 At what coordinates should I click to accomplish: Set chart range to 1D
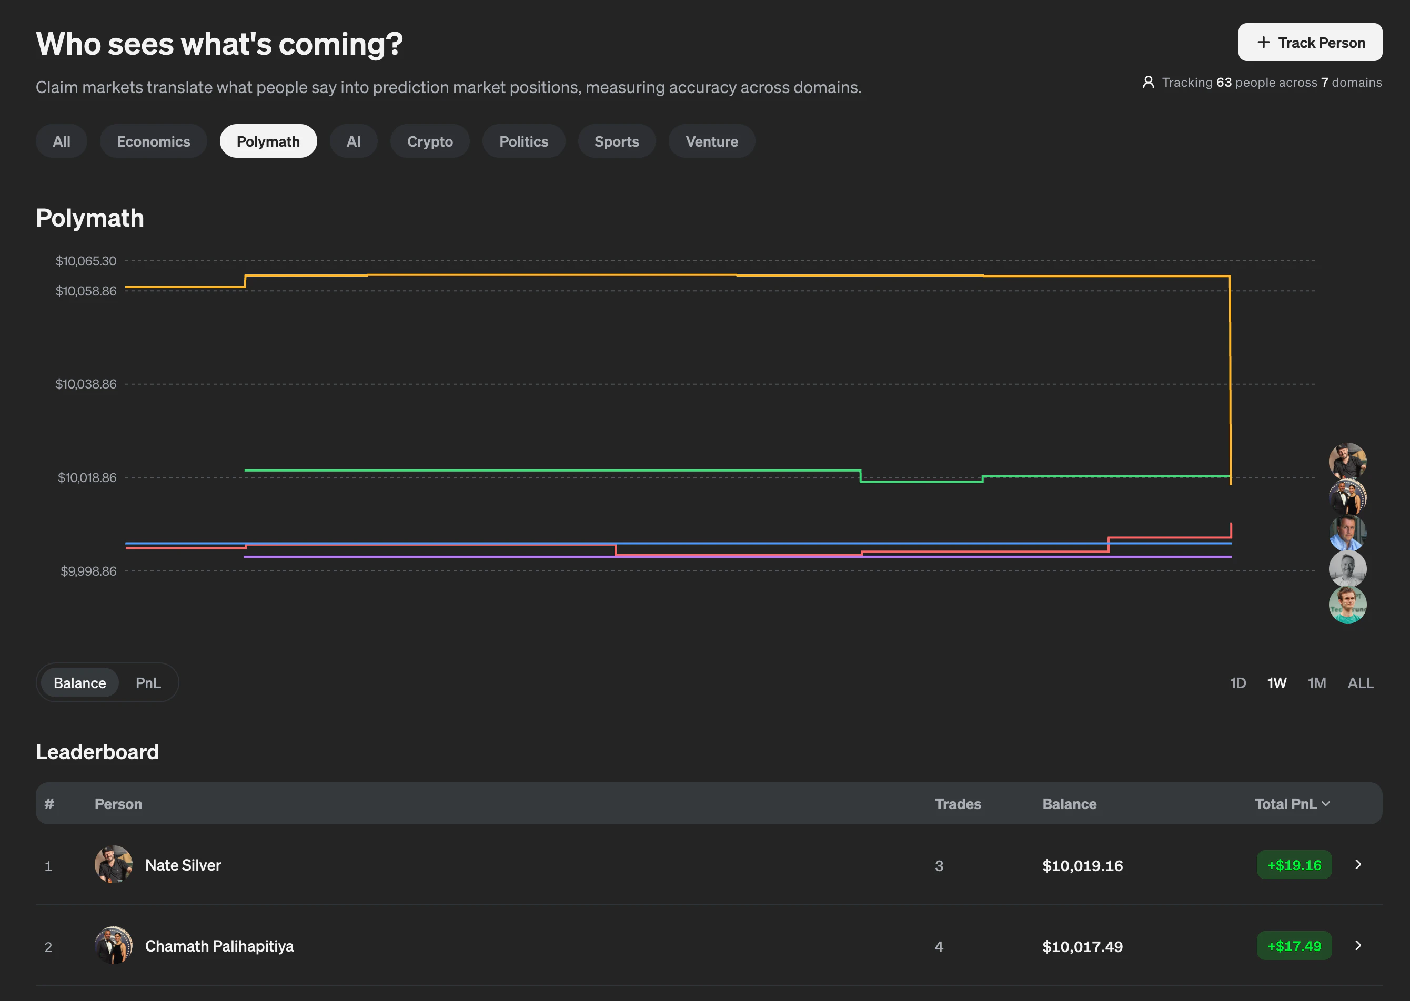coord(1237,682)
